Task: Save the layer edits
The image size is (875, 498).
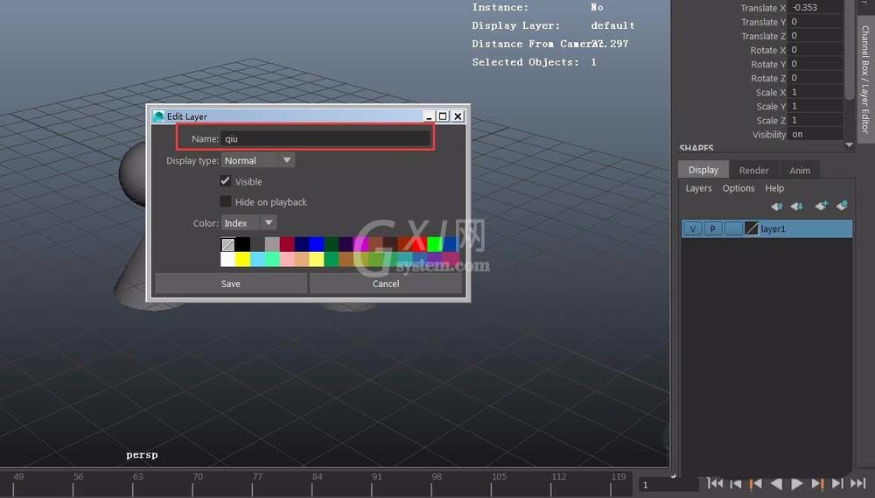Action: point(230,284)
